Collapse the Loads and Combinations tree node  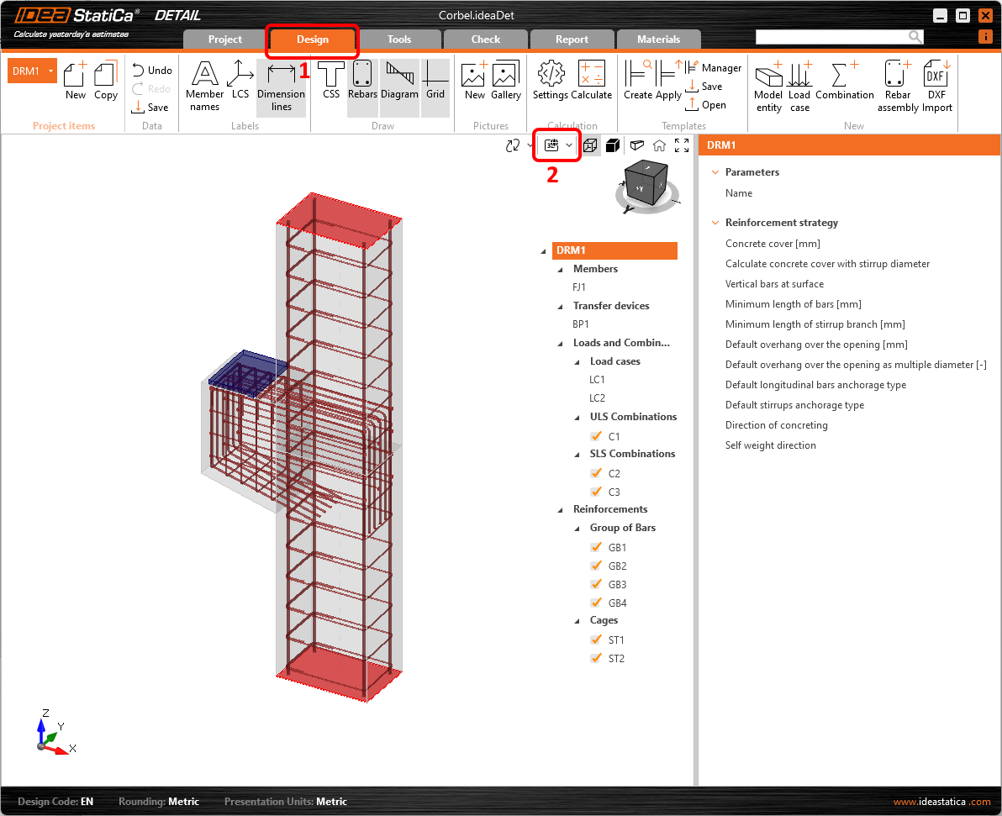pyautogui.click(x=558, y=342)
